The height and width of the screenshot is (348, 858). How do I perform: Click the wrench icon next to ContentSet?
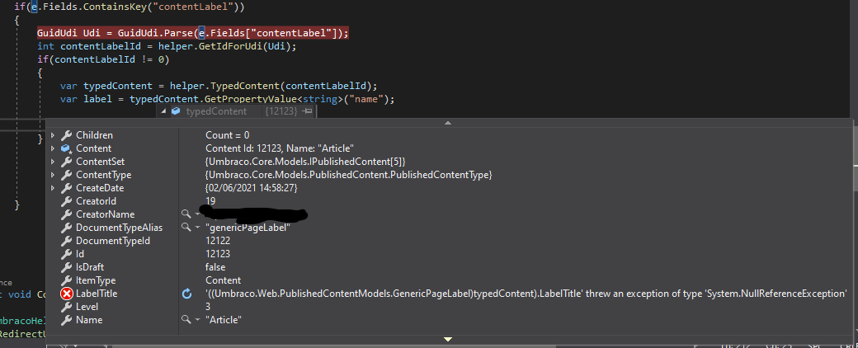point(66,162)
